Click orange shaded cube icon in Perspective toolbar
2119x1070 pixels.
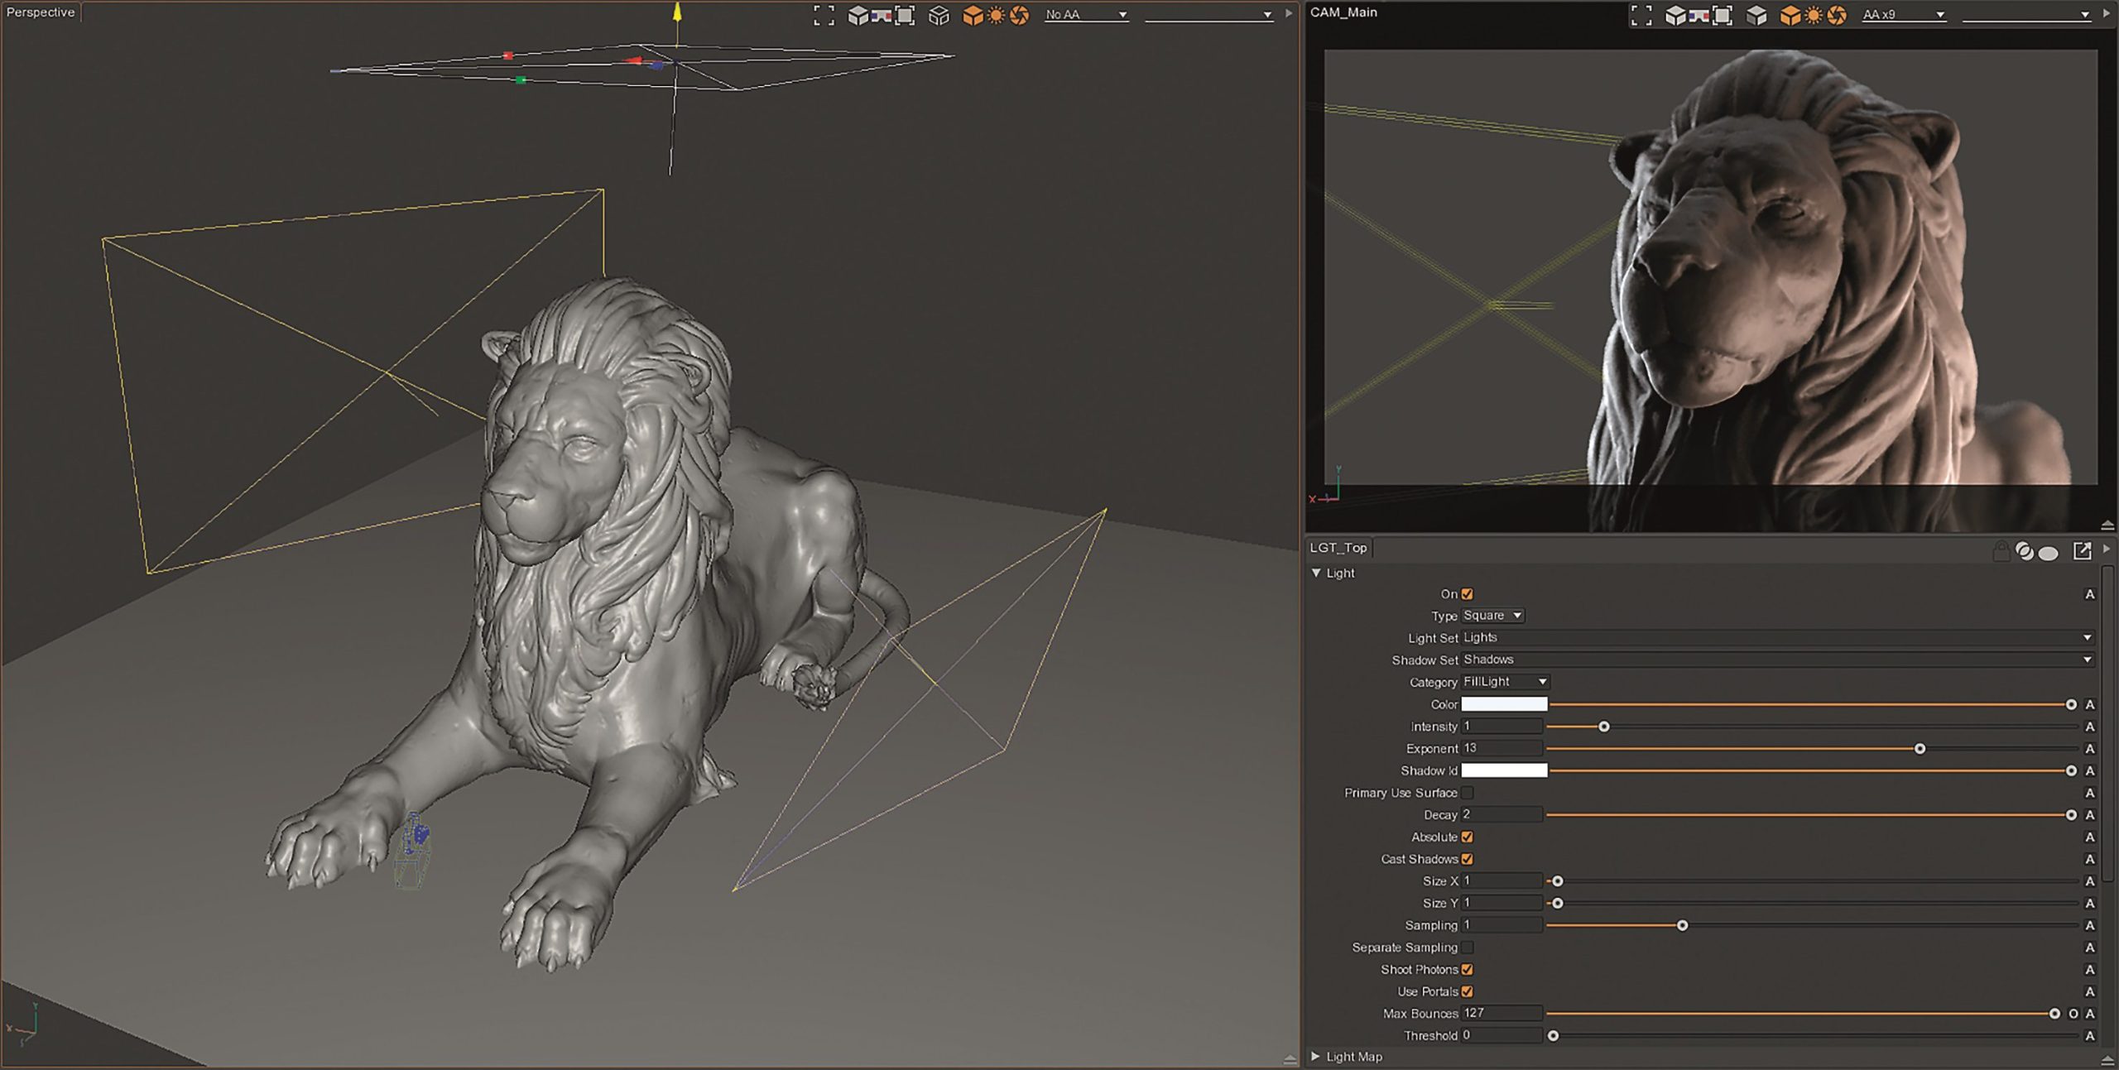tap(973, 16)
